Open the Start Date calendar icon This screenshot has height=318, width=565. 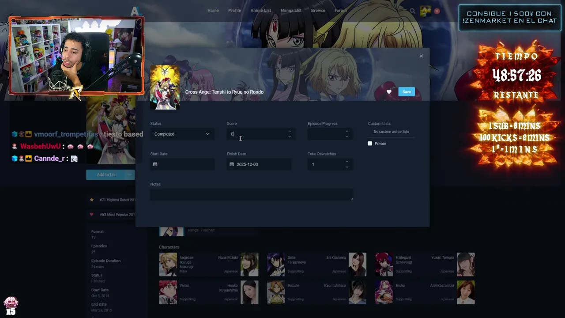[x=155, y=164]
